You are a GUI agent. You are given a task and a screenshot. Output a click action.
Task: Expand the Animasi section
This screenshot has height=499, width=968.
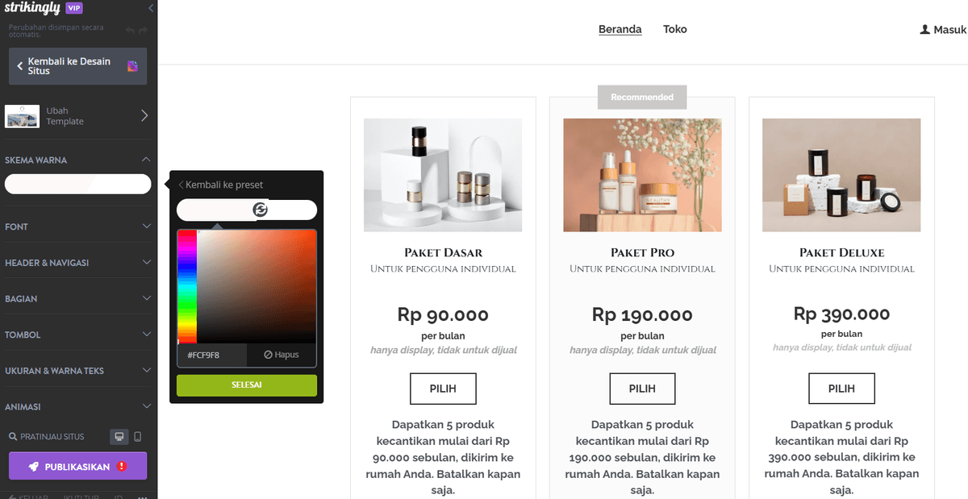click(x=78, y=407)
